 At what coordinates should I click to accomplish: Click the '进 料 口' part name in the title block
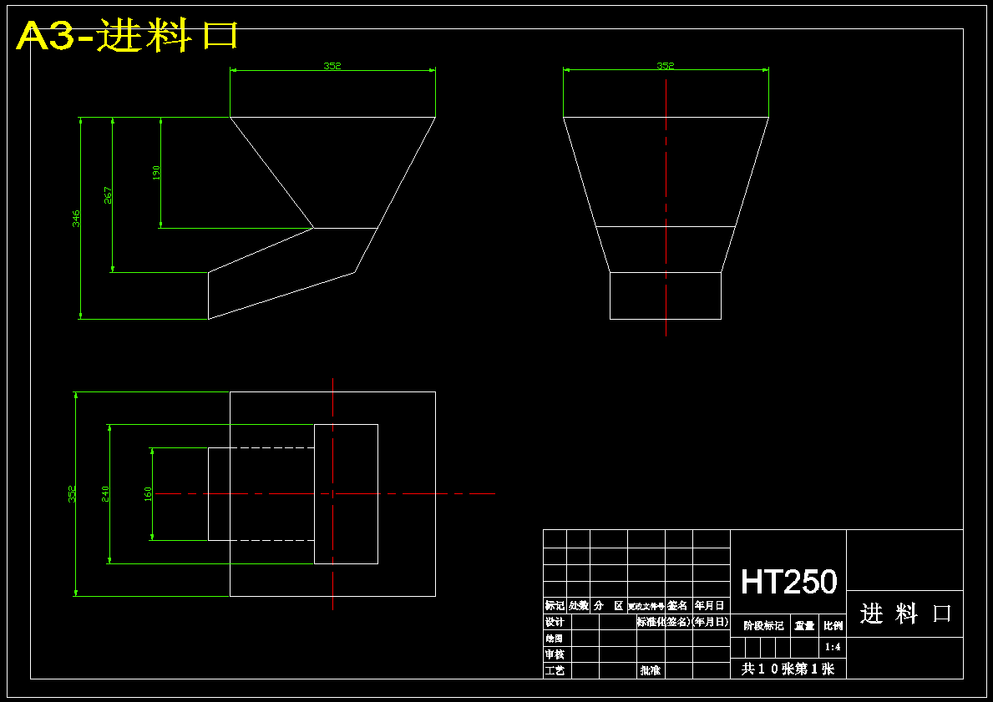tap(905, 614)
